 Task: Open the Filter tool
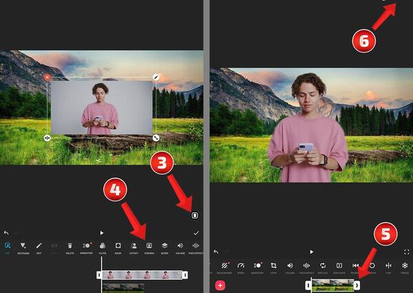click(x=103, y=248)
